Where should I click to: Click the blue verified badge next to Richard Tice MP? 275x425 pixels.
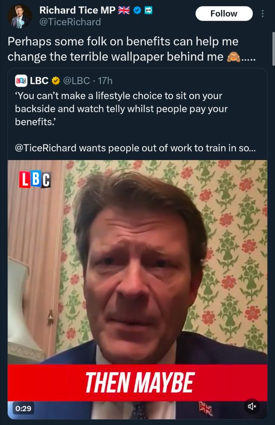coord(138,11)
